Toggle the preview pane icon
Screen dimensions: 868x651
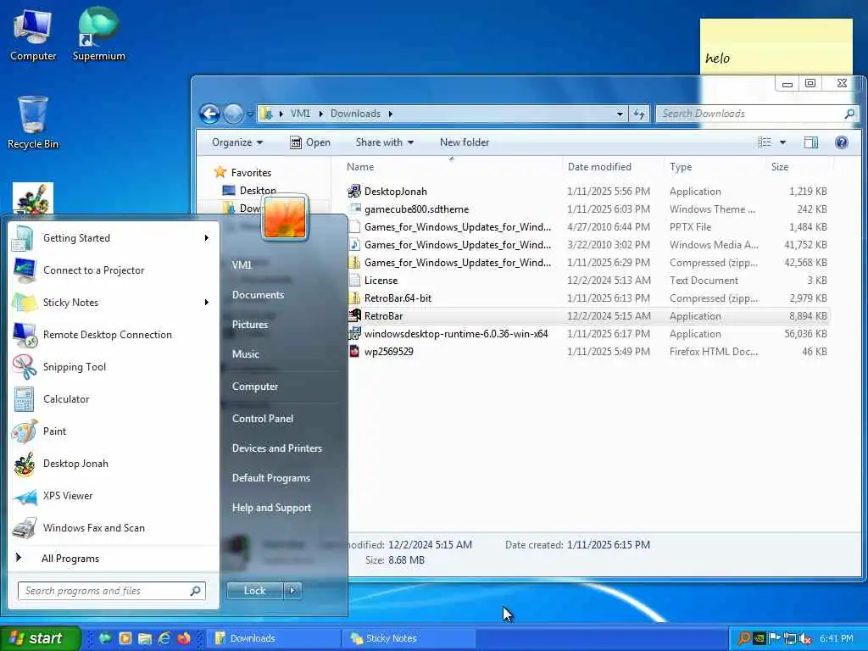tap(811, 142)
